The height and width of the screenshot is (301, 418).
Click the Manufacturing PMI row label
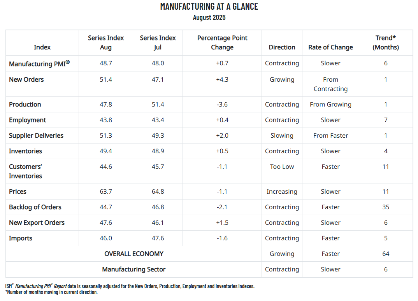click(x=39, y=63)
